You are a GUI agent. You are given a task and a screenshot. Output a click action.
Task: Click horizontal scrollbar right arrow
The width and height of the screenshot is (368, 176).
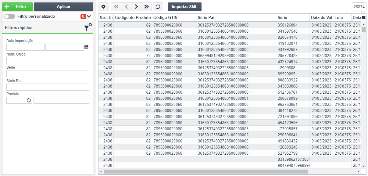tap(359, 172)
